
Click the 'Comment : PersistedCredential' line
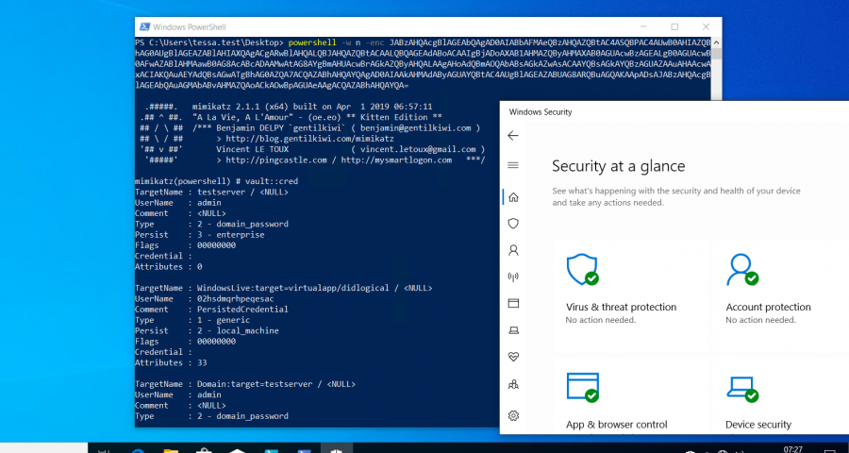[211, 310]
